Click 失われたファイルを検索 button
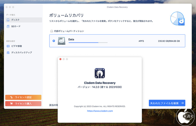Screen dimensions: 196x126 (x=167, y=103)
